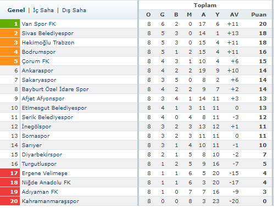Click Sakaryaspor team name
This screenshot has width=274, height=208.
point(39,80)
